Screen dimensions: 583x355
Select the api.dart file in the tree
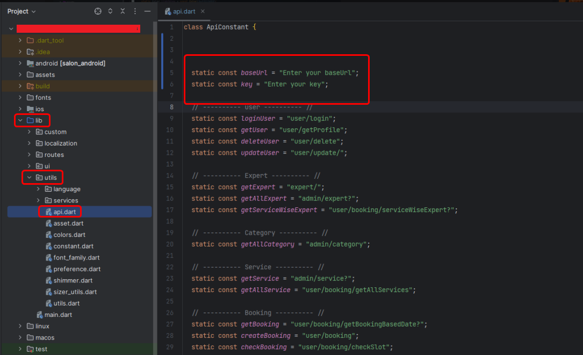pyautogui.click(x=64, y=212)
